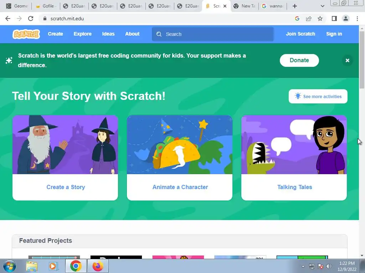Click the scrollbar down arrow
This screenshot has height=273, width=365.
[362, 256]
